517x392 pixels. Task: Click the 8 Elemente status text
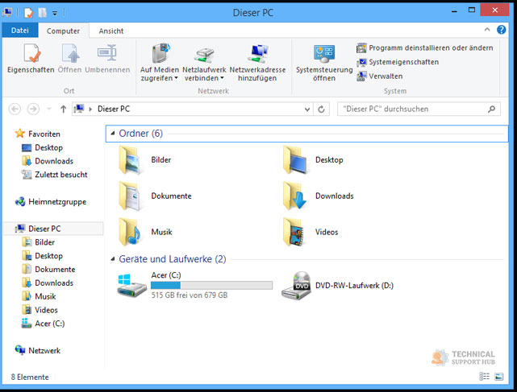(30, 377)
